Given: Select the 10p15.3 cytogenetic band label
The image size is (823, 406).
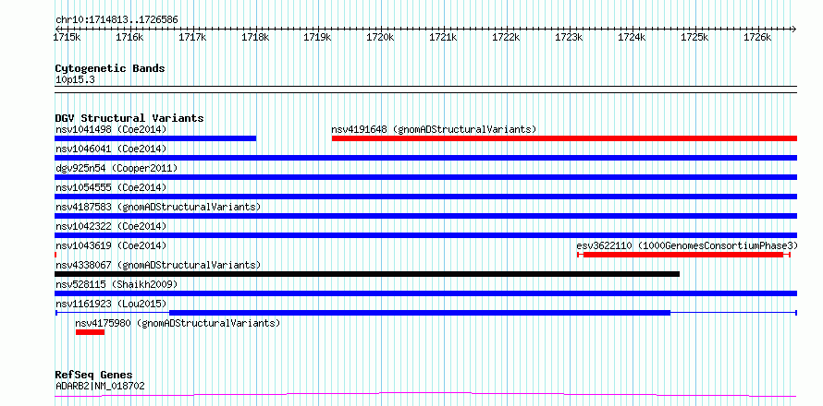Looking at the screenshot, I should click(75, 79).
